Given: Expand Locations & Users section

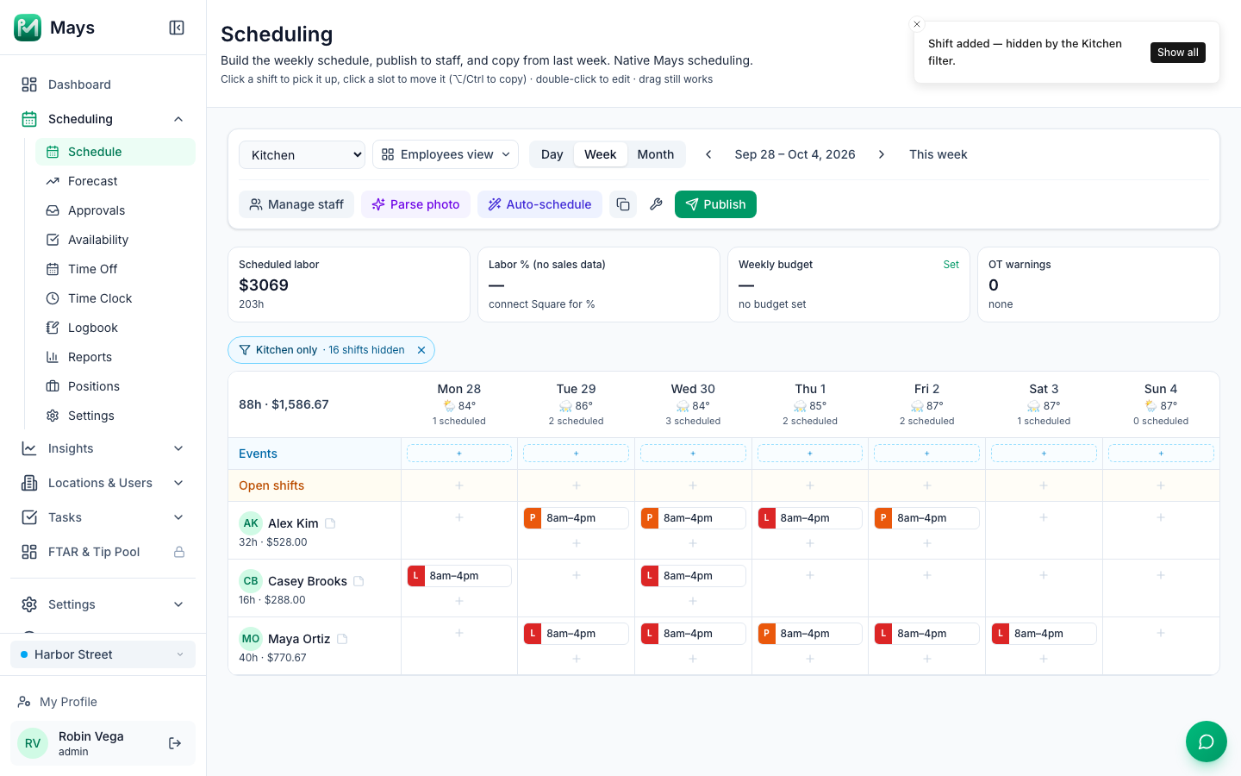Looking at the screenshot, I should 103,483.
